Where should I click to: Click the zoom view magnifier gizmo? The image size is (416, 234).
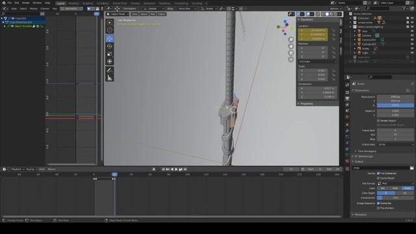pos(291,40)
